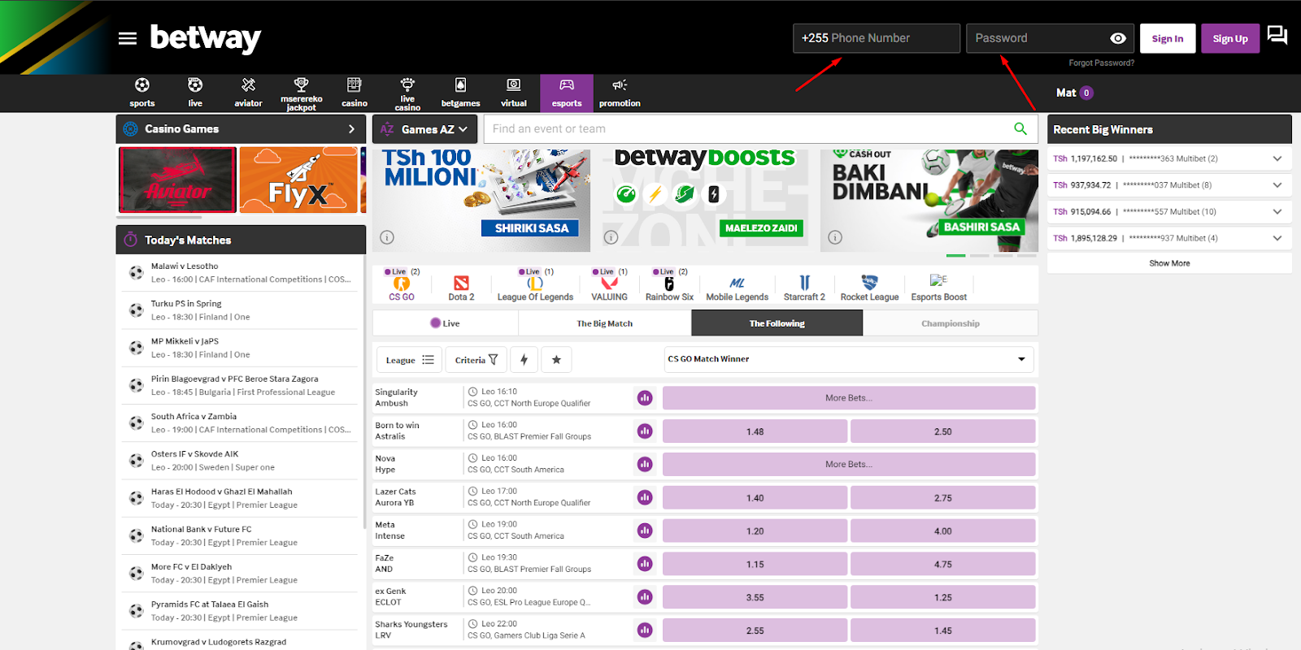Open the hamburger menu icon

tap(128, 38)
